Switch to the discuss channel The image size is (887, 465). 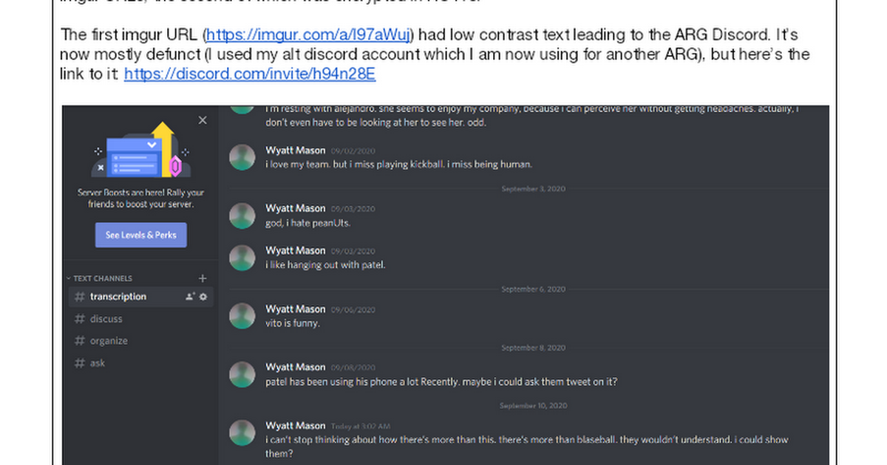[106, 319]
